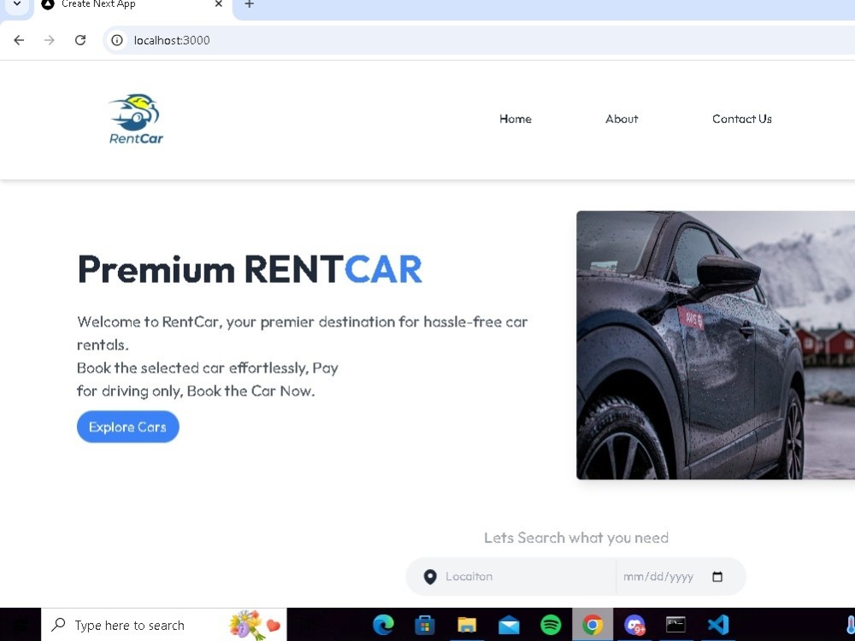
Task: Open Visual Studio Code from taskbar
Action: point(717,625)
